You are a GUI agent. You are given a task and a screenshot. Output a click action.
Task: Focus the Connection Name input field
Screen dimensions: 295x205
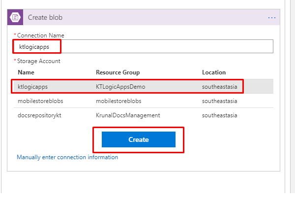coord(144,46)
